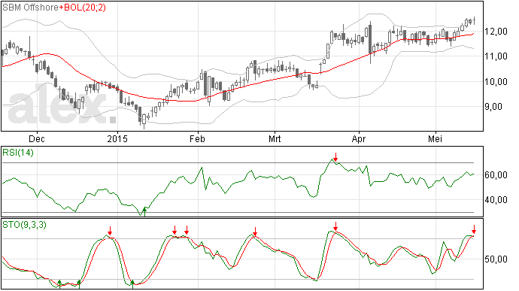Select the 10,00 price axis value

point(496,82)
